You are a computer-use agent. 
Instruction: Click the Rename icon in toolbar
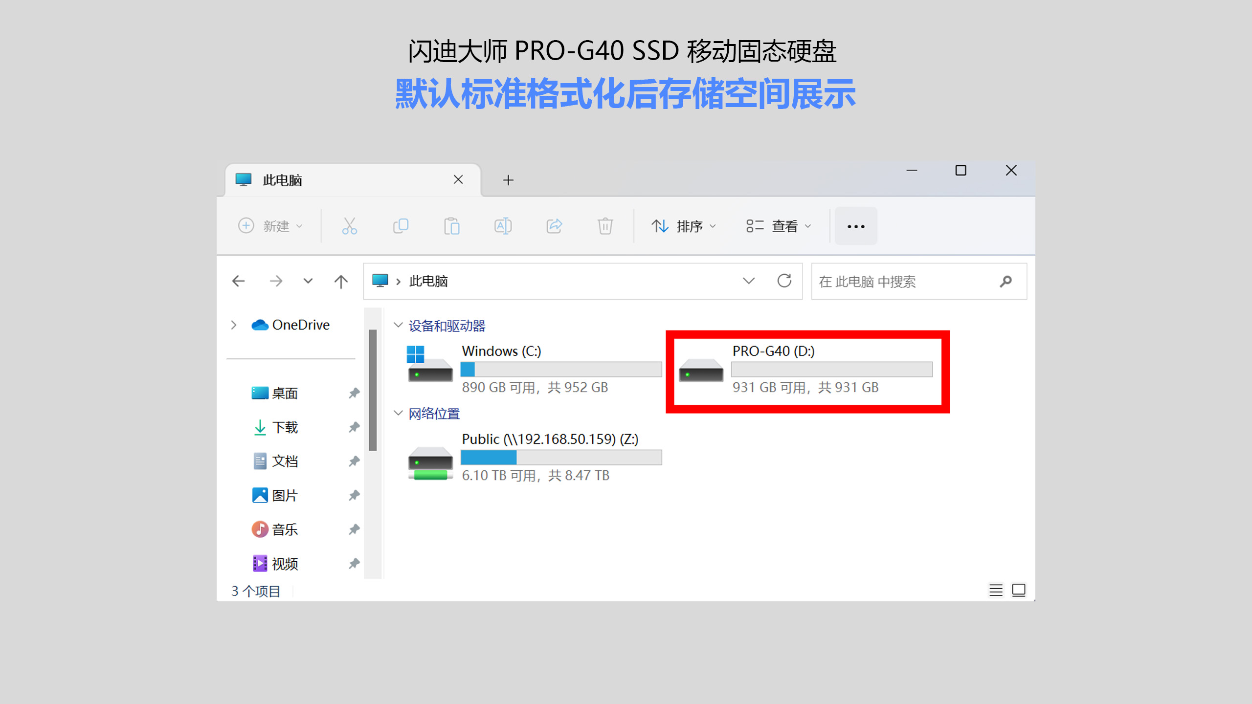(503, 226)
